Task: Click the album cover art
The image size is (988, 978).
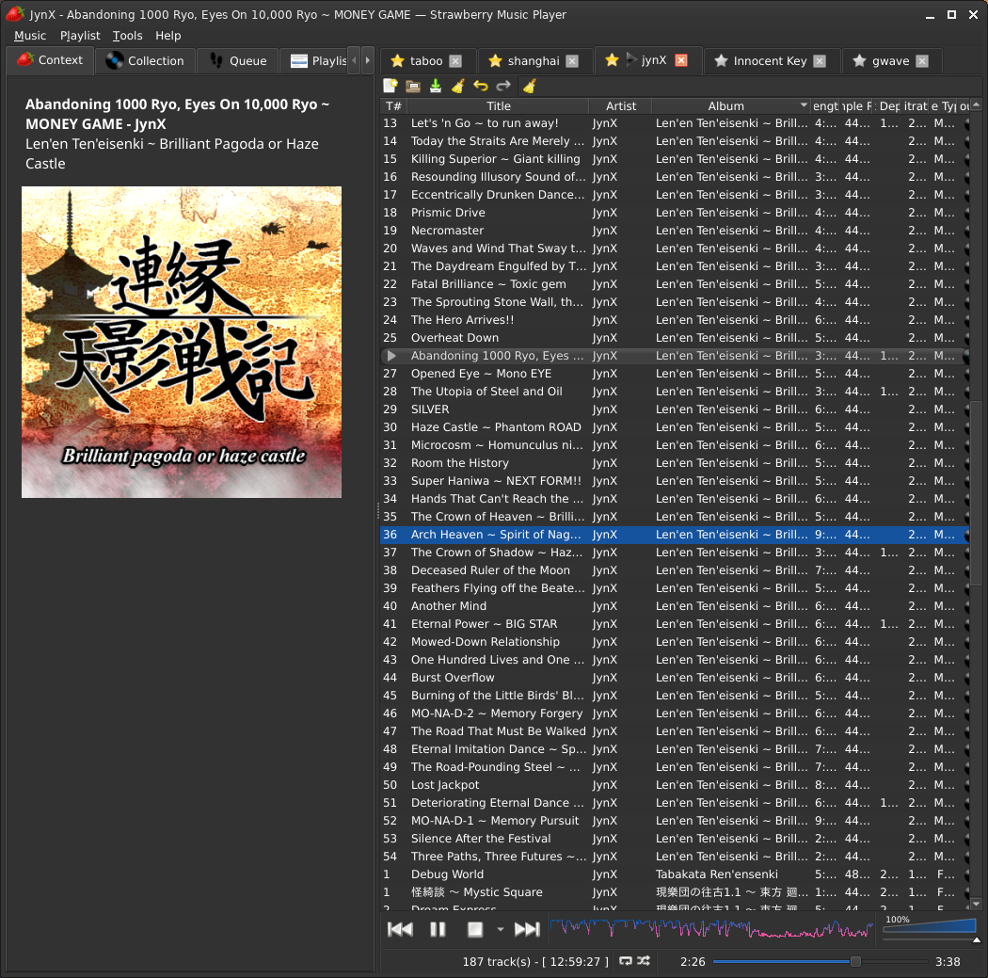Action: pos(182,342)
